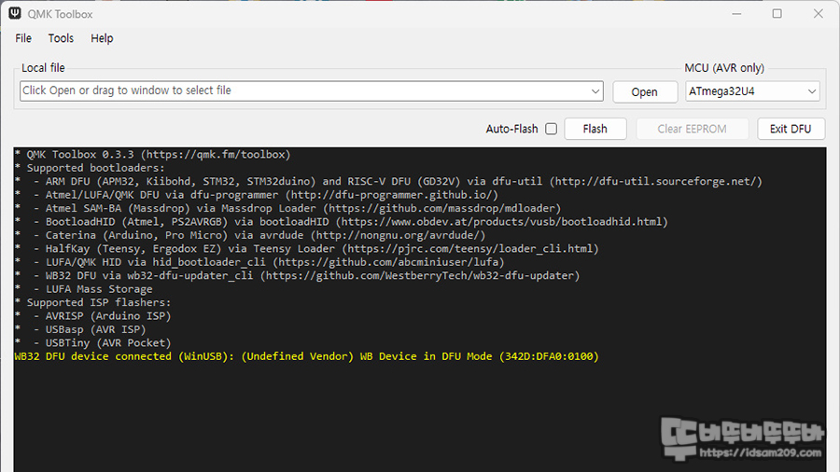Screen dimensions: 840x472
Task: Click the 'Auto-Flash' label text
Action: [x=511, y=129]
